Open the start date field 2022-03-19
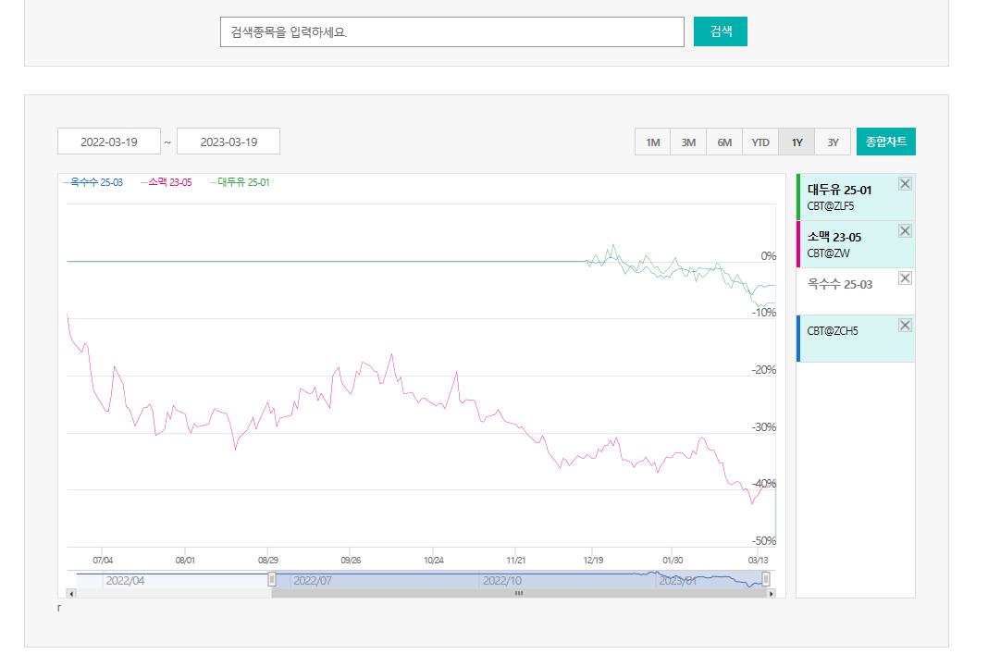Viewport: 988px width, 654px height. [x=109, y=142]
